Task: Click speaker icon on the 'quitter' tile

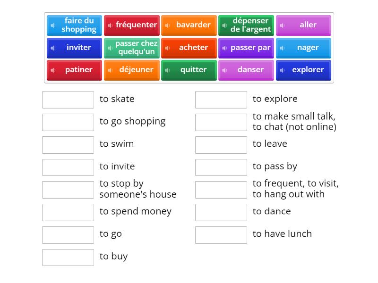Action: 167,70
